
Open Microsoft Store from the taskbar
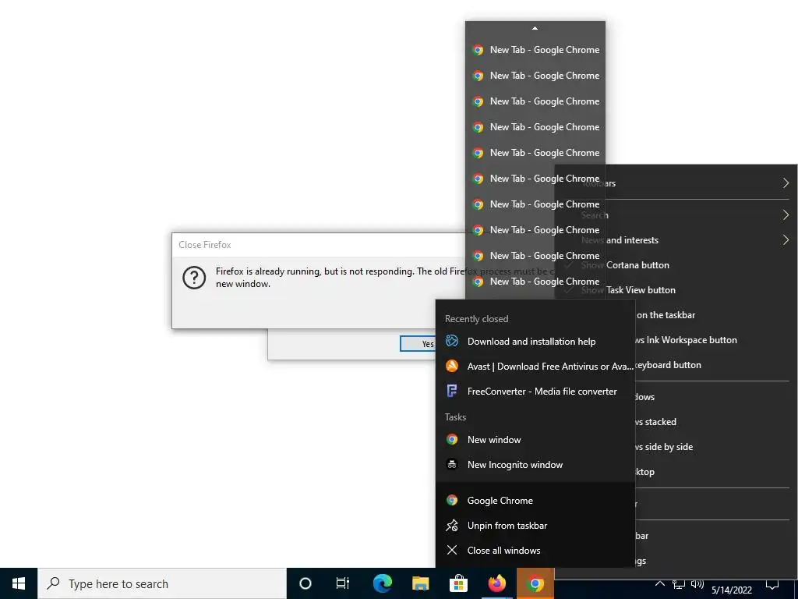pos(458,583)
